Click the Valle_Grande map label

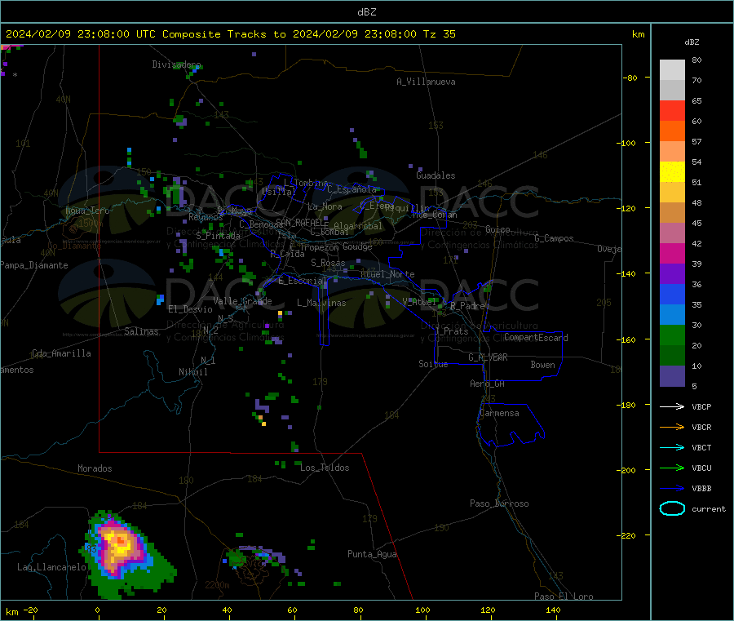coord(242,300)
